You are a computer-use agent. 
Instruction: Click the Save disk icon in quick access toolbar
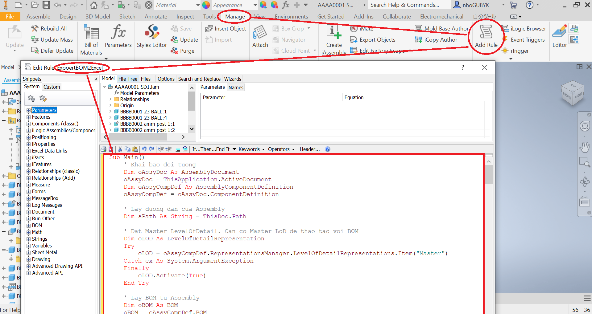(x=46, y=5)
